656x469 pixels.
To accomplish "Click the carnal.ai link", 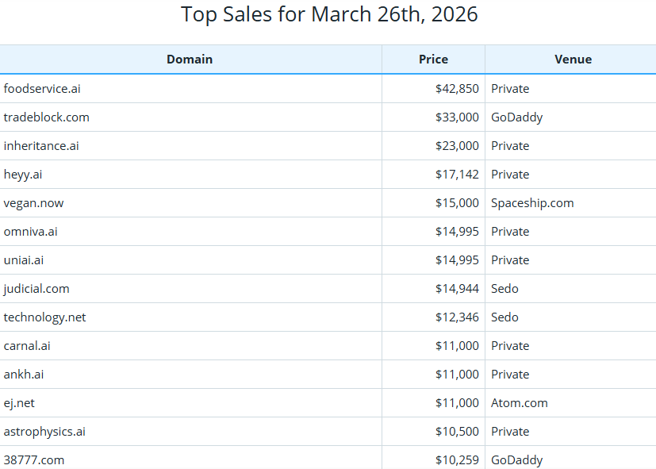I will click(27, 345).
